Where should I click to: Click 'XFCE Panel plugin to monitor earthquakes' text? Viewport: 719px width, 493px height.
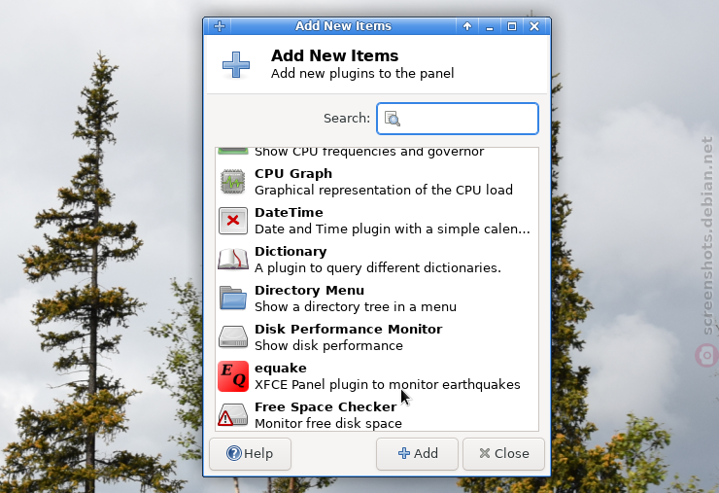(388, 385)
